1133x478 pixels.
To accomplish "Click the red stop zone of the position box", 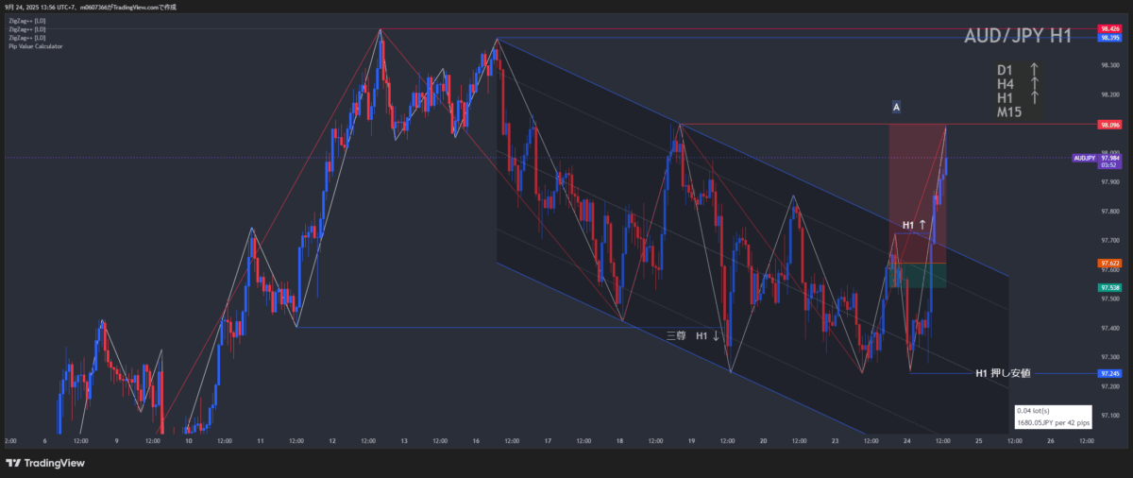I will tap(916, 189).
